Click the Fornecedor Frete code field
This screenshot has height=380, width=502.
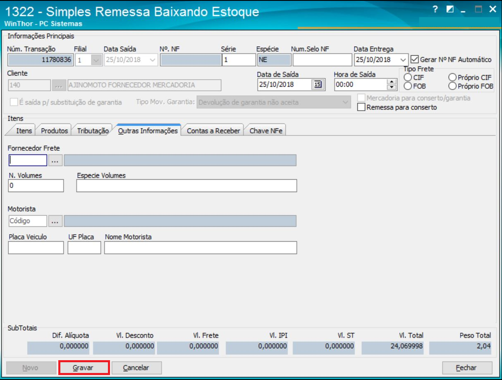(x=28, y=160)
